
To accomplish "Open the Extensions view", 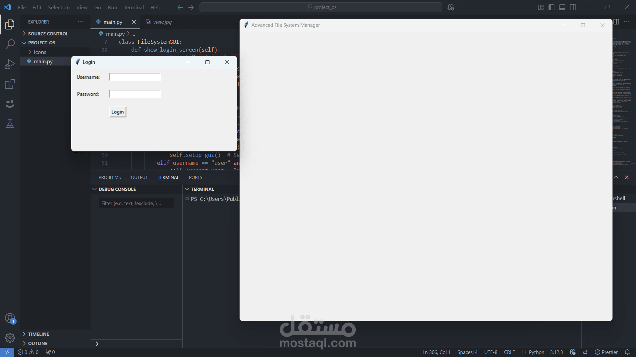I will click(10, 84).
